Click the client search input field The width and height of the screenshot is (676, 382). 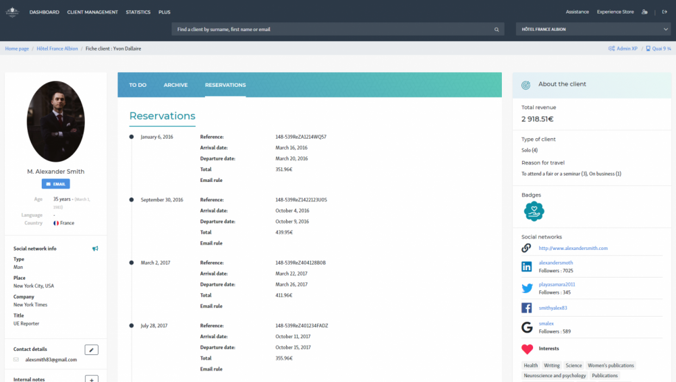pos(331,30)
